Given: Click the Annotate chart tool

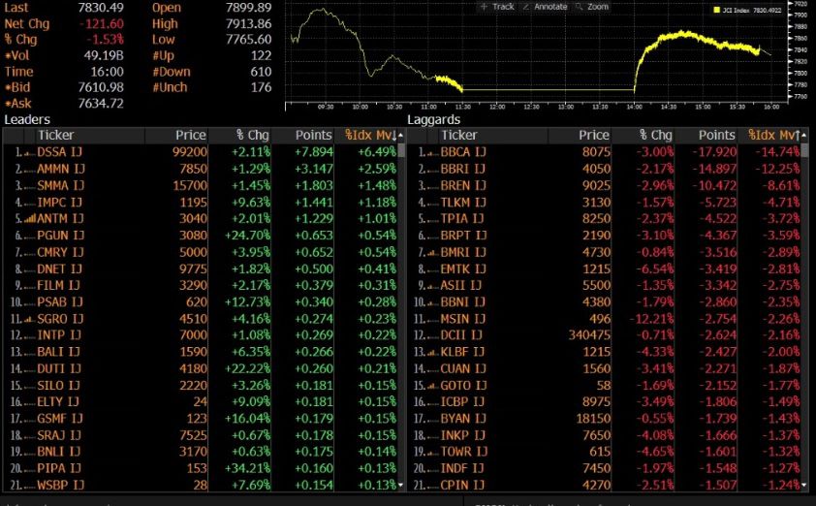Looking at the screenshot, I should (x=545, y=7).
